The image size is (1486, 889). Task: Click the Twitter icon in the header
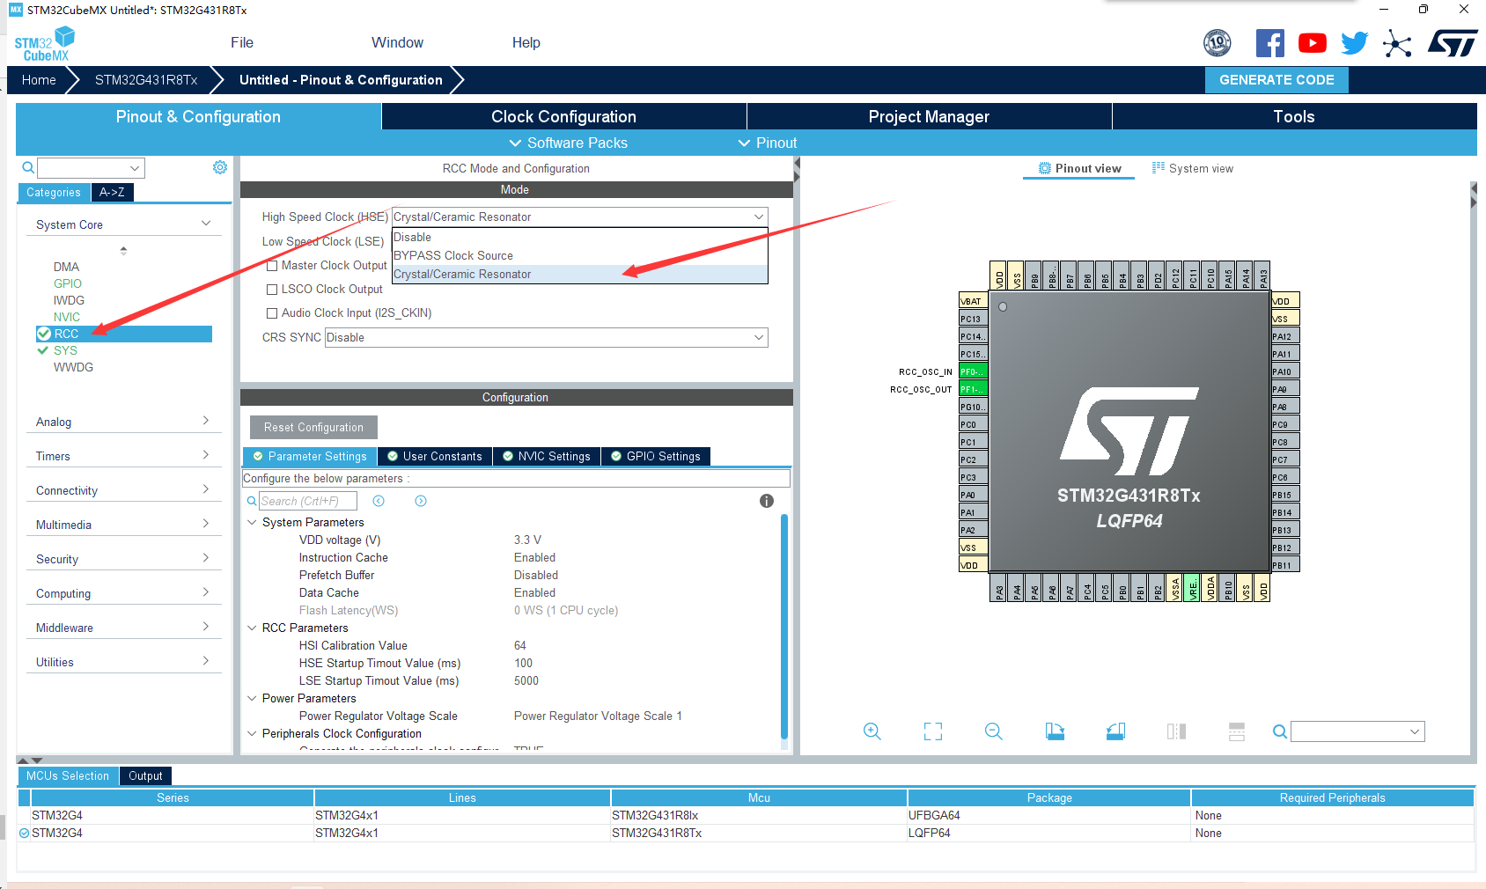coord(1354,42)
